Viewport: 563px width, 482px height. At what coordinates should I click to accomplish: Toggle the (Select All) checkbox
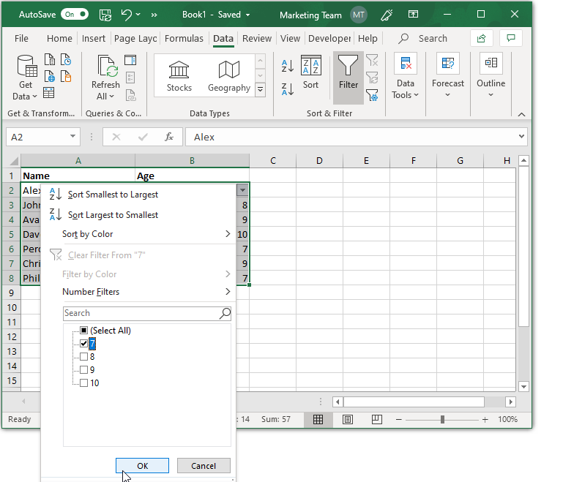click(x=83, y=331)
